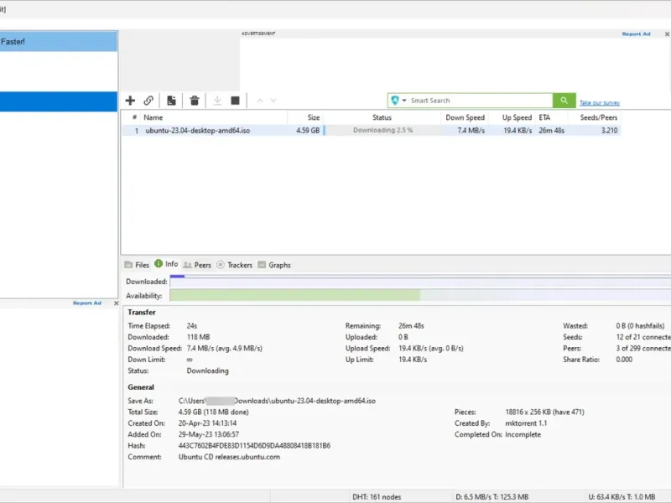Sort torrents by the # column header
The width and height of the screenshot is (671, 503).
coord(134,117)
